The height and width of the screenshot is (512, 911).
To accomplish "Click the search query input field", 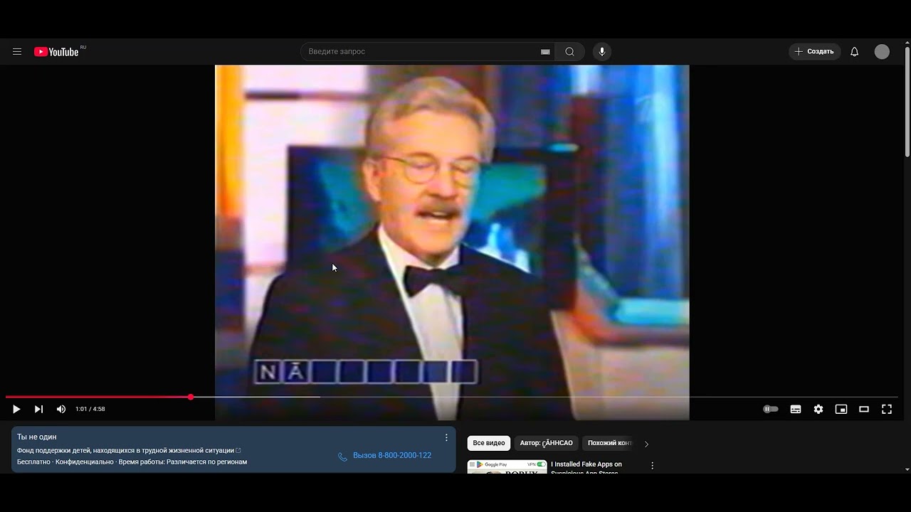I will point(423,52).
